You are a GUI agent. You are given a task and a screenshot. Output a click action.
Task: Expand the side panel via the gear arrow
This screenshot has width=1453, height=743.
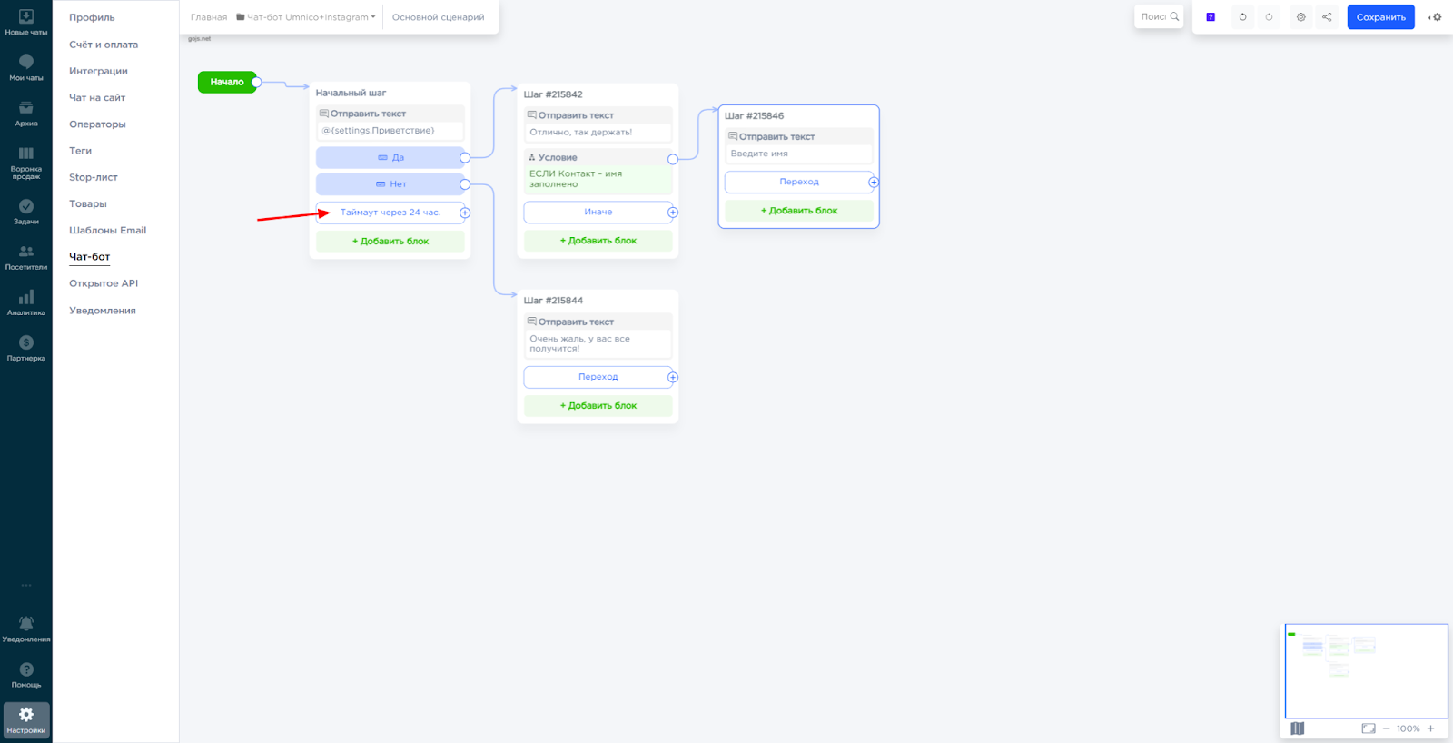point(1435,17)
